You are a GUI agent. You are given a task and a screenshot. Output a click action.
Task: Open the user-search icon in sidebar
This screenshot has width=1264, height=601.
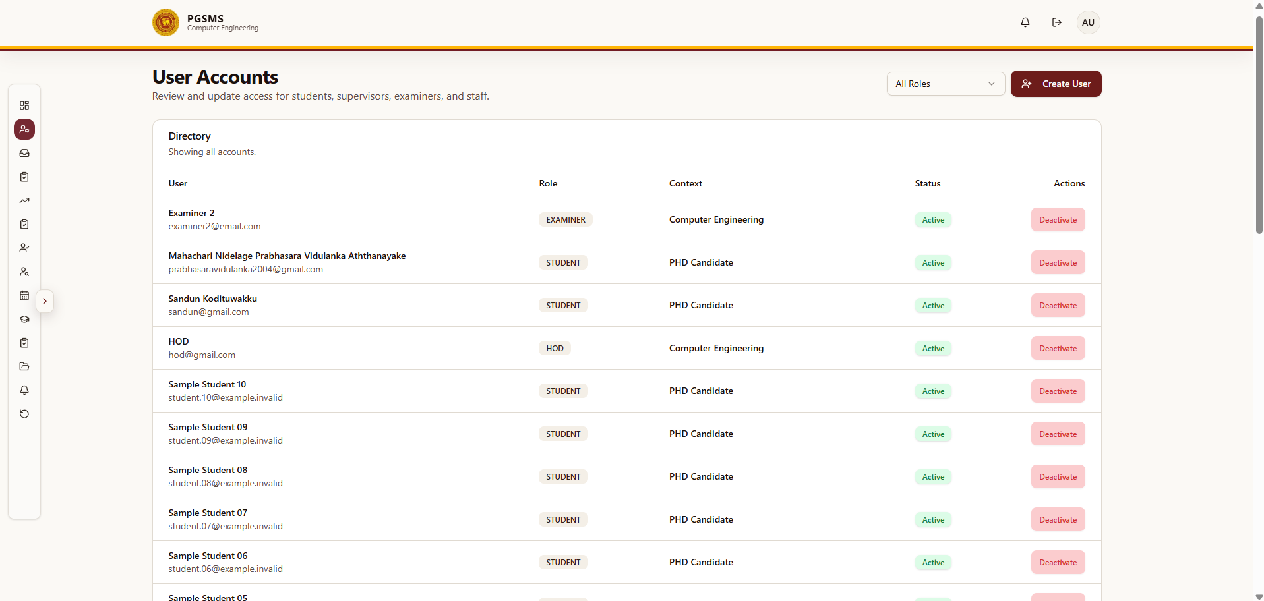[24, 272]
